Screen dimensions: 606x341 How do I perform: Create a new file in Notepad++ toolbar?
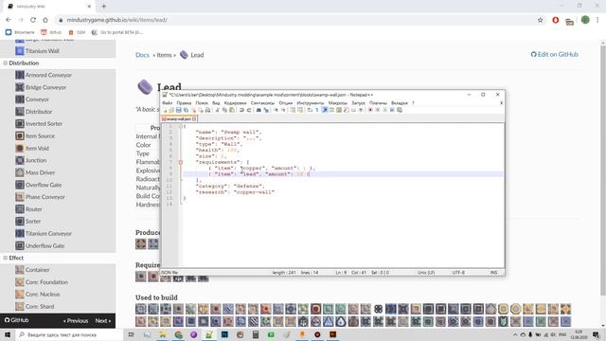[x=166, y=110]
